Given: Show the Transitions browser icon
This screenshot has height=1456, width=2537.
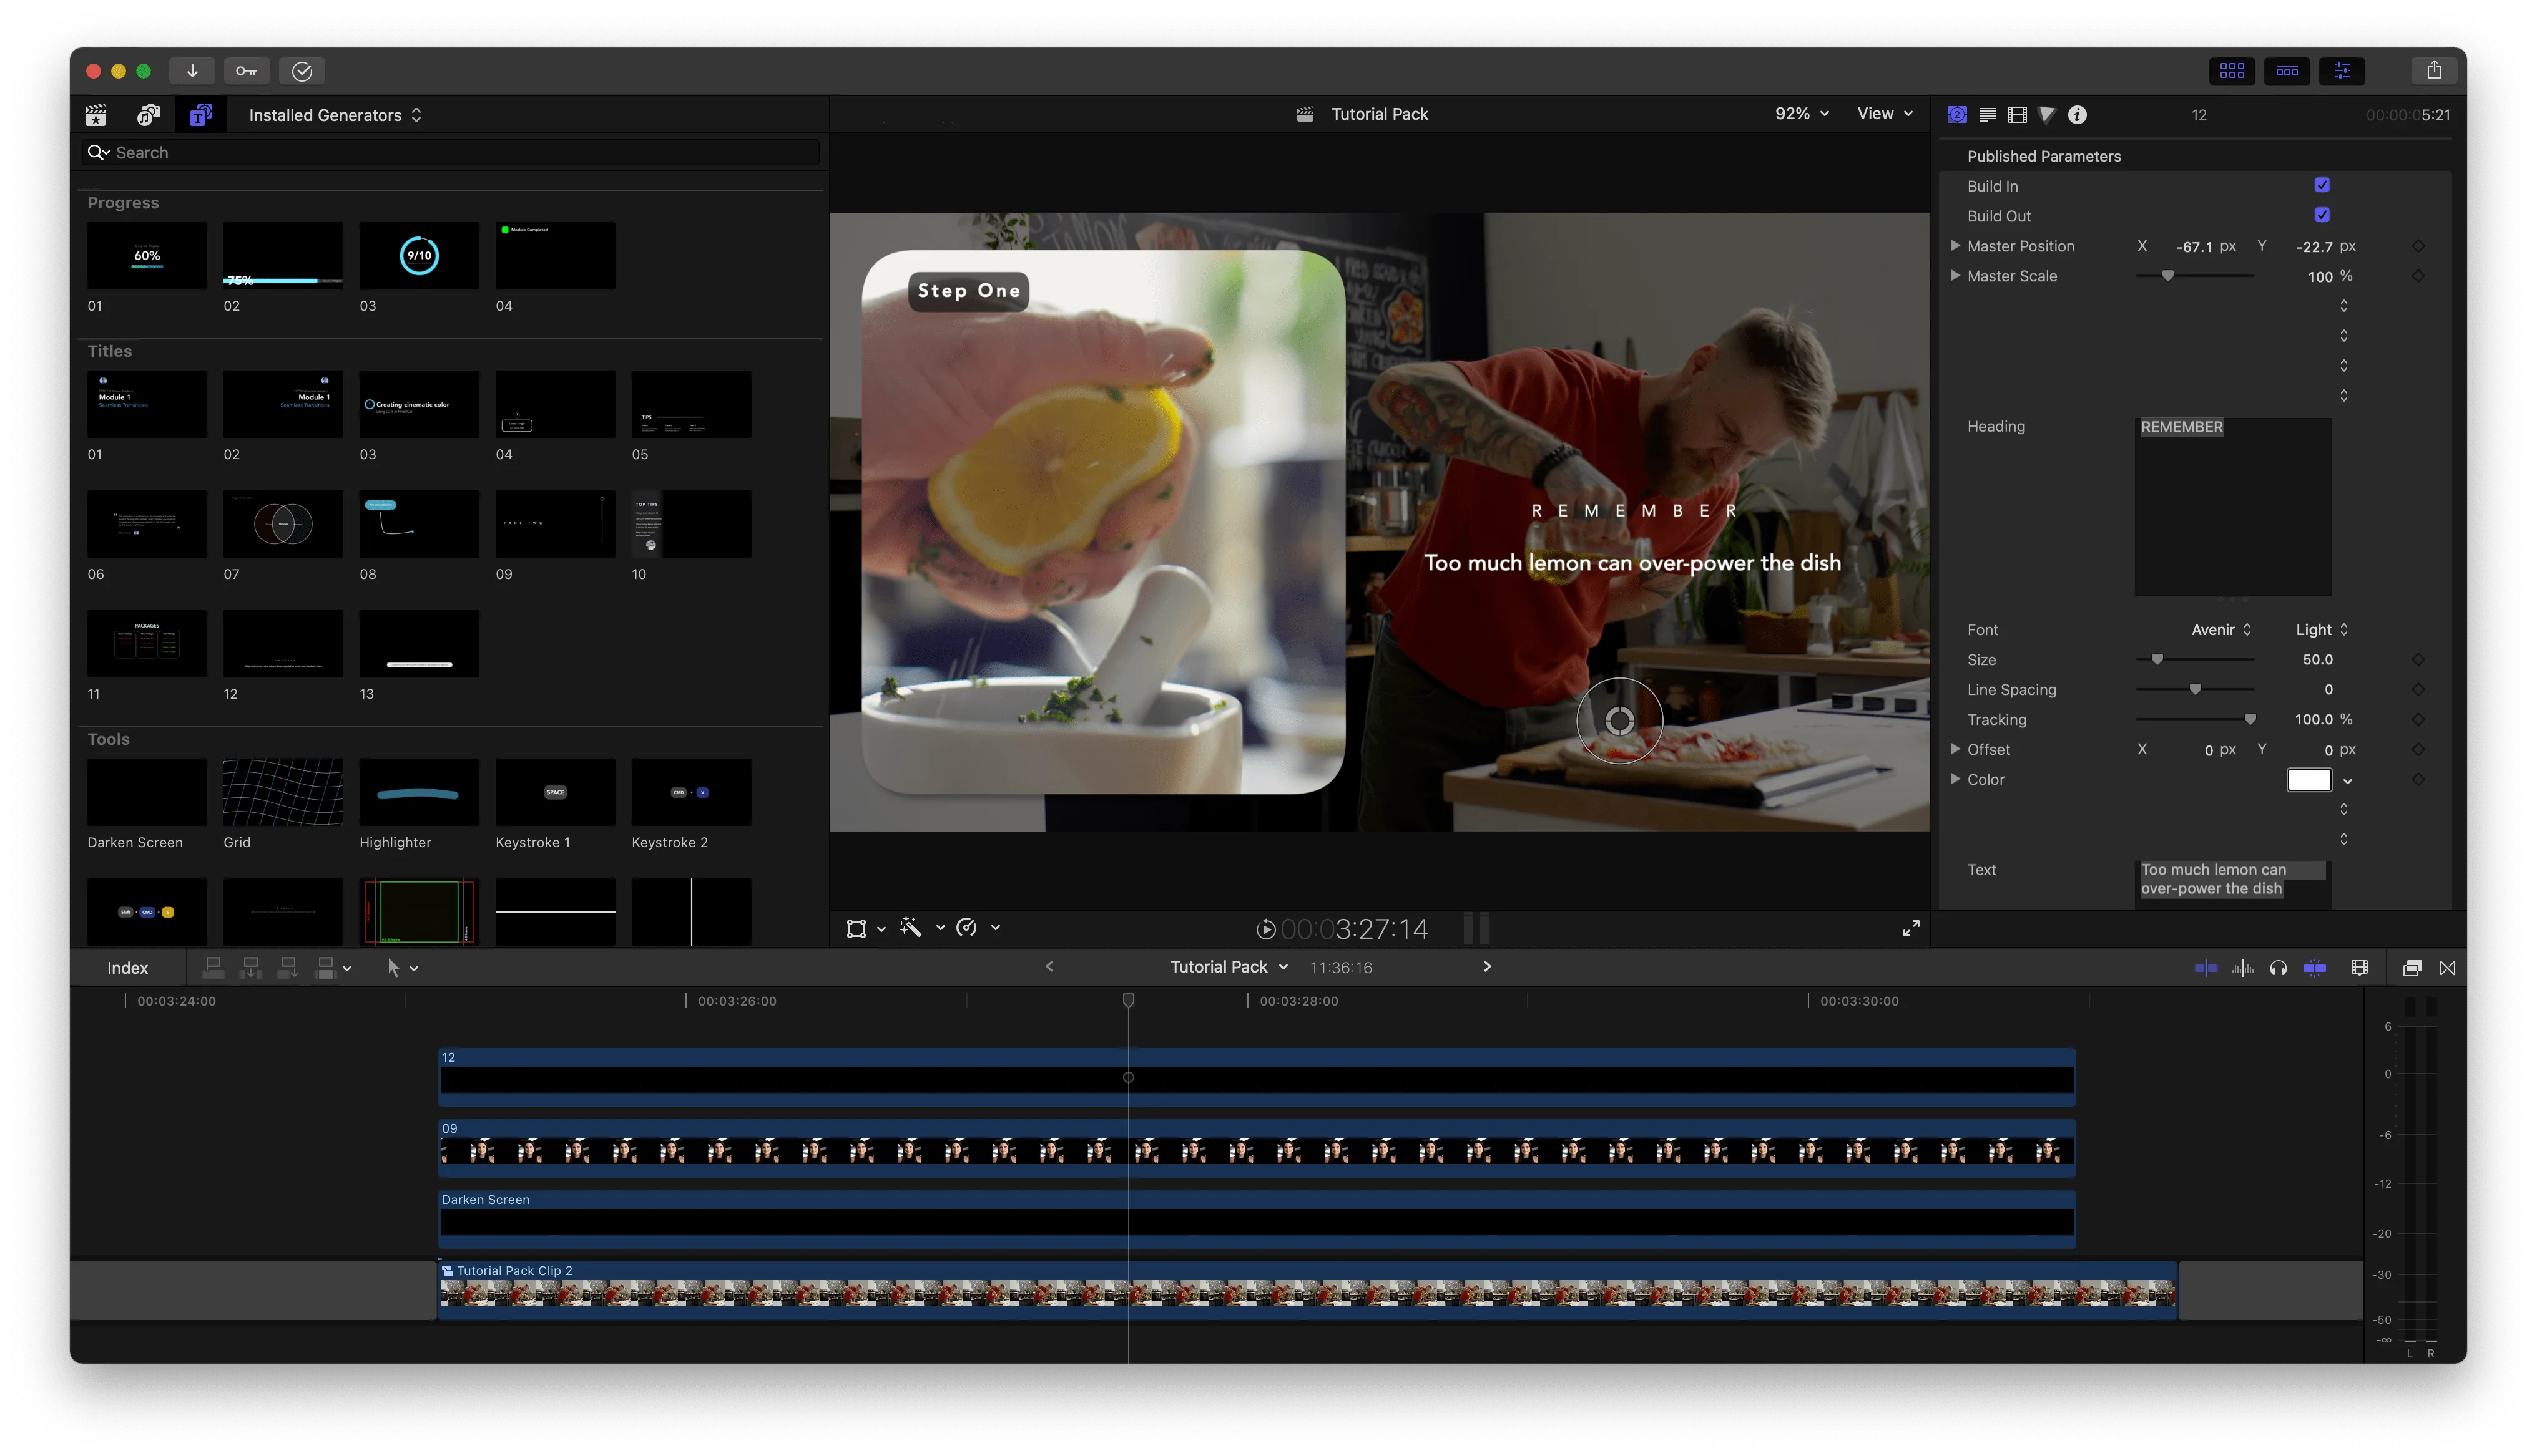Looking at the screenshot, I should 2447,968.
